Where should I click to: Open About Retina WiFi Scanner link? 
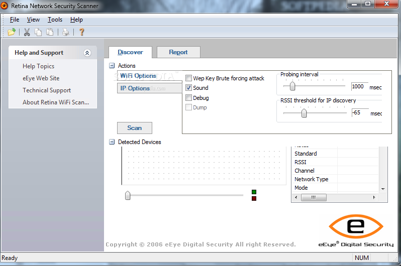[x=56, y=102]
